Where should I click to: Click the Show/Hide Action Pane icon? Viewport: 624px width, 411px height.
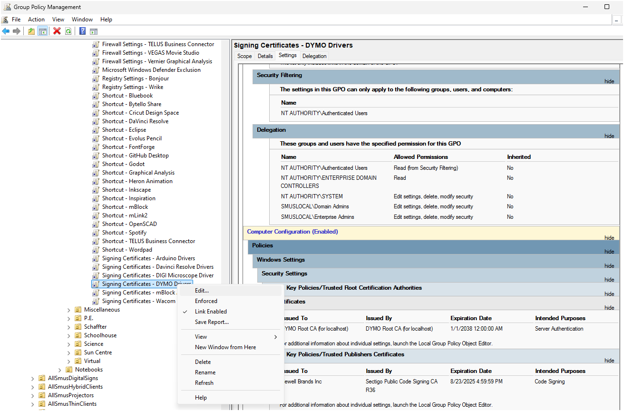[x=94, y=31]
